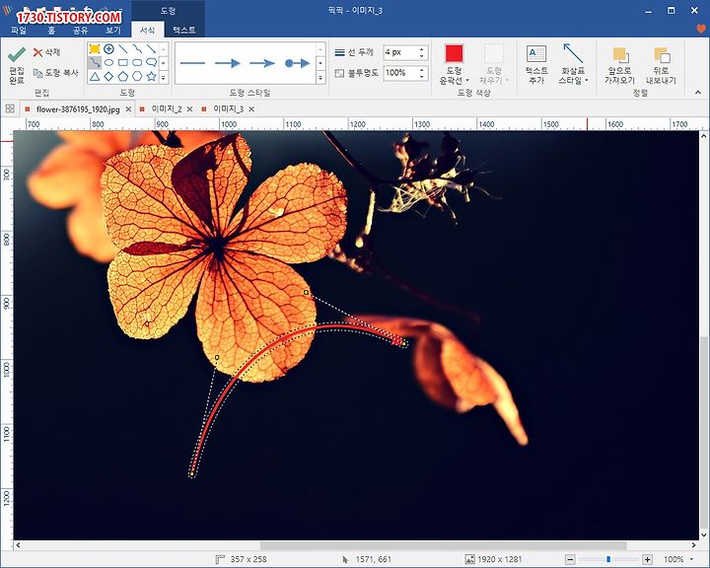Send shape backward with 뒤로 내보내기

pos(661,66)
